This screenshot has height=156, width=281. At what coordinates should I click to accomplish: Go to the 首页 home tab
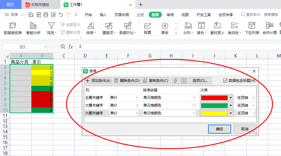(x=10, y=5)
